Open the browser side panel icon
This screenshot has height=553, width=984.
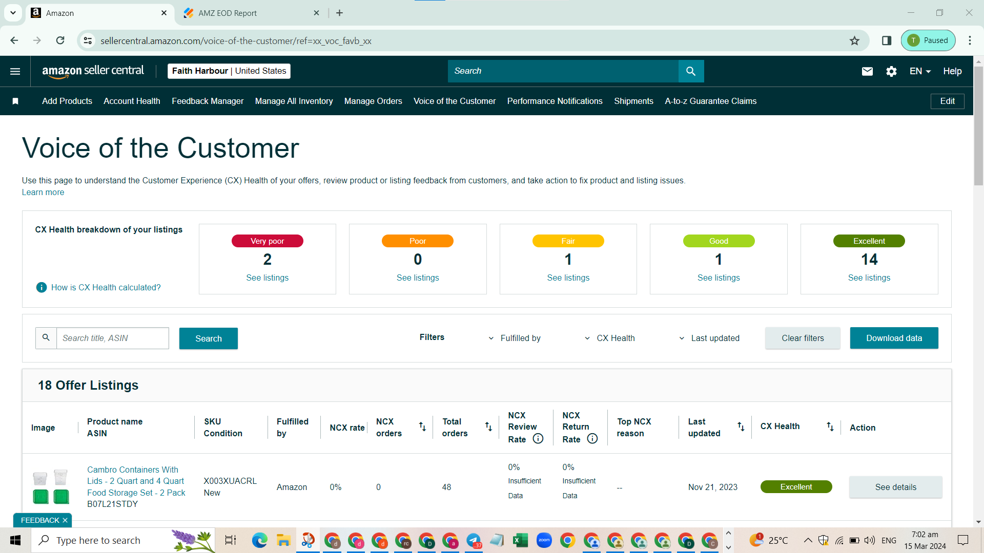click(887, 40)
